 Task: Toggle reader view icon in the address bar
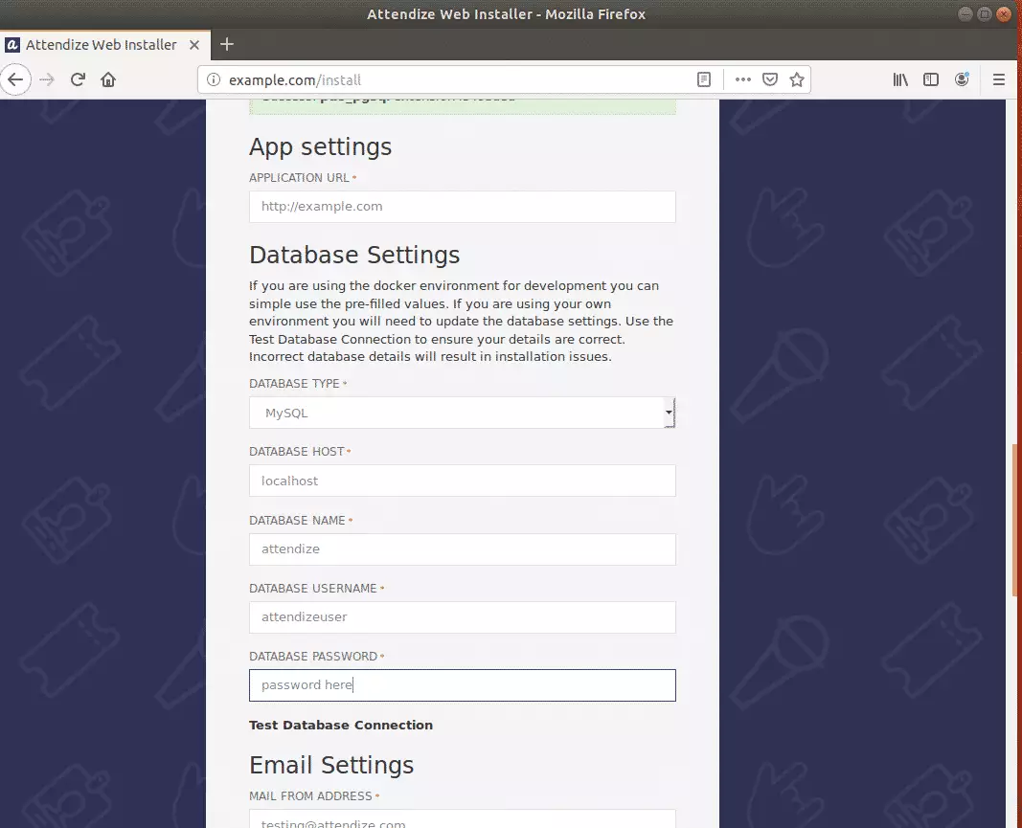(704, 79)
